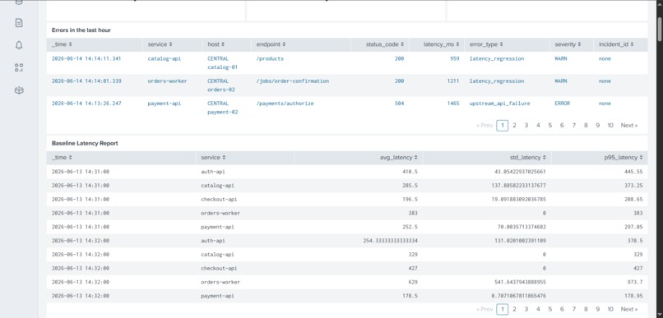This screenshot has height=318, width=663.
Task: Click p95_latency value 973.7
Action: [635, 282]
